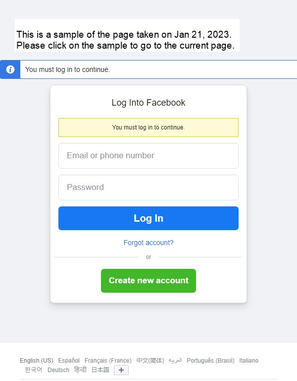297x381 pixels.
Task: Switch language to Português (Brasil)
Action: 210,360
